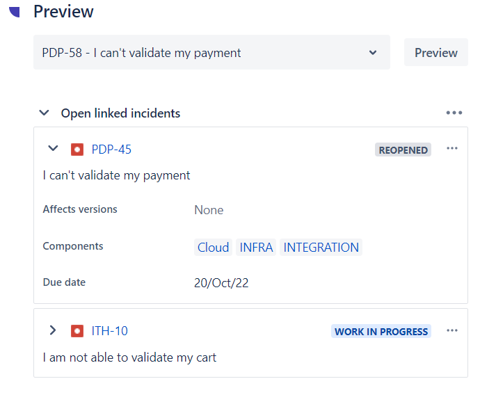The image size is (480, 395).
Task: Collapse the Open linked incidents section
Action: [45, 113]
